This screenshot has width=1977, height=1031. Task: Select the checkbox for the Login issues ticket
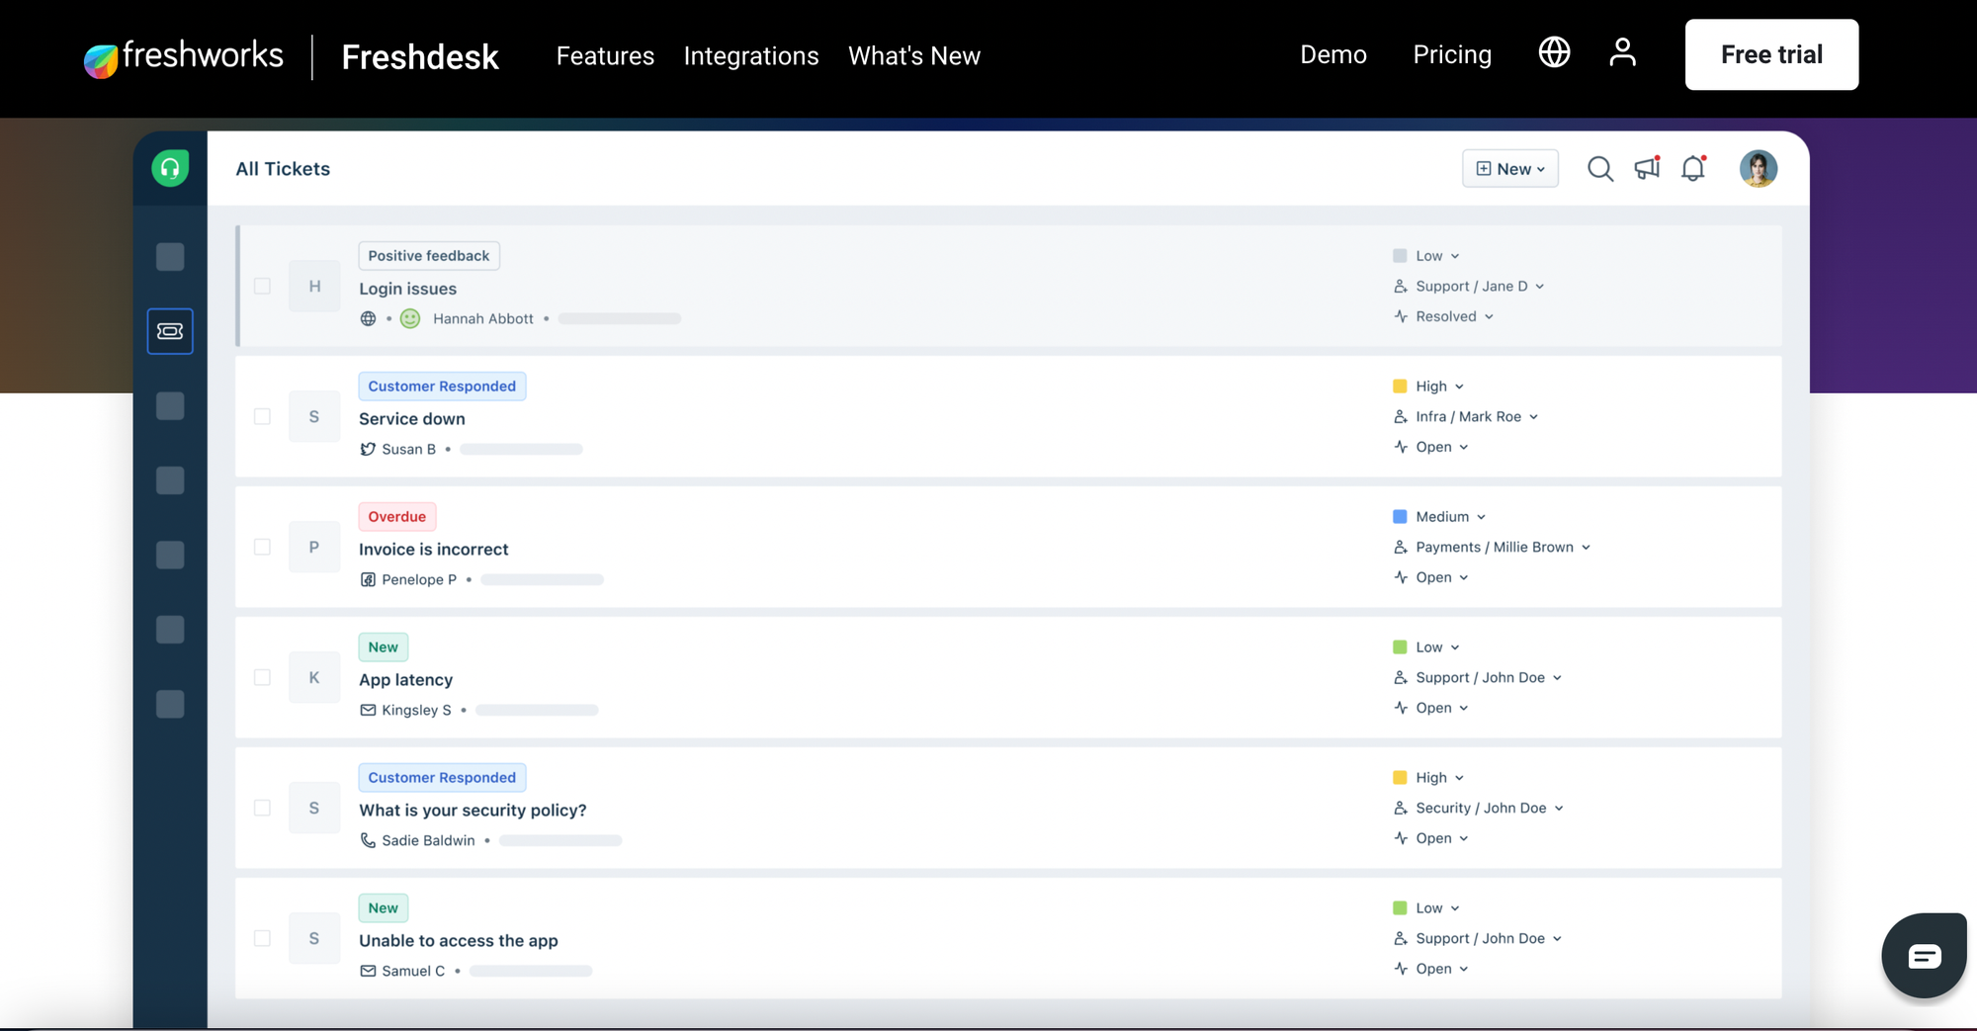pos(262,286)
